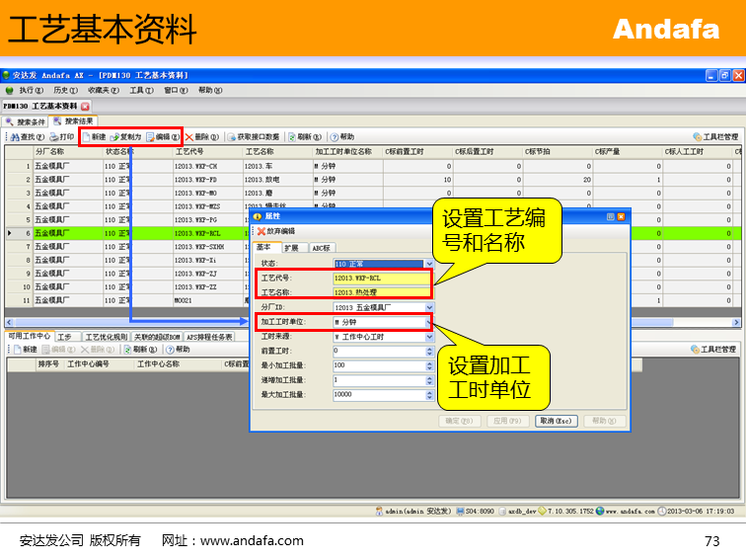This screenshot has width=746, height=560.
Task: Switch to the 扩展 tab in dialog
Action: point(292,248)
